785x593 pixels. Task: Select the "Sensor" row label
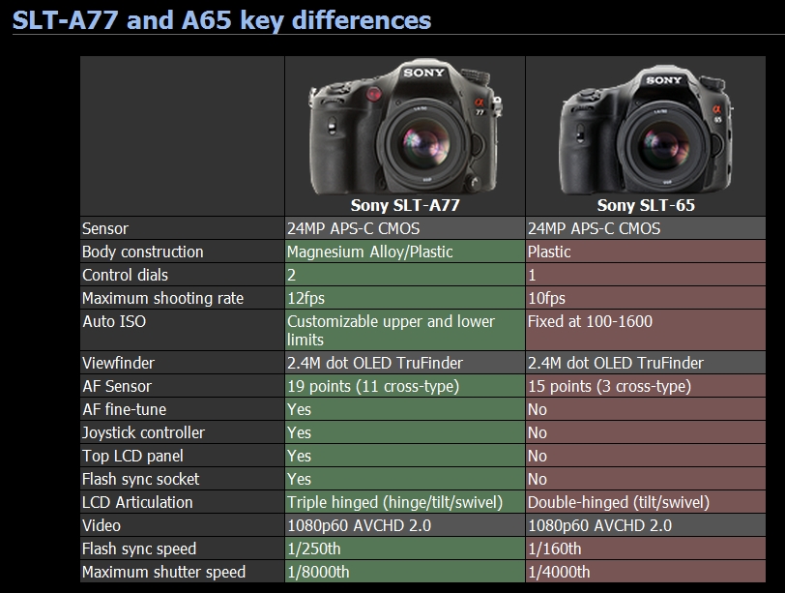(105, 228)
